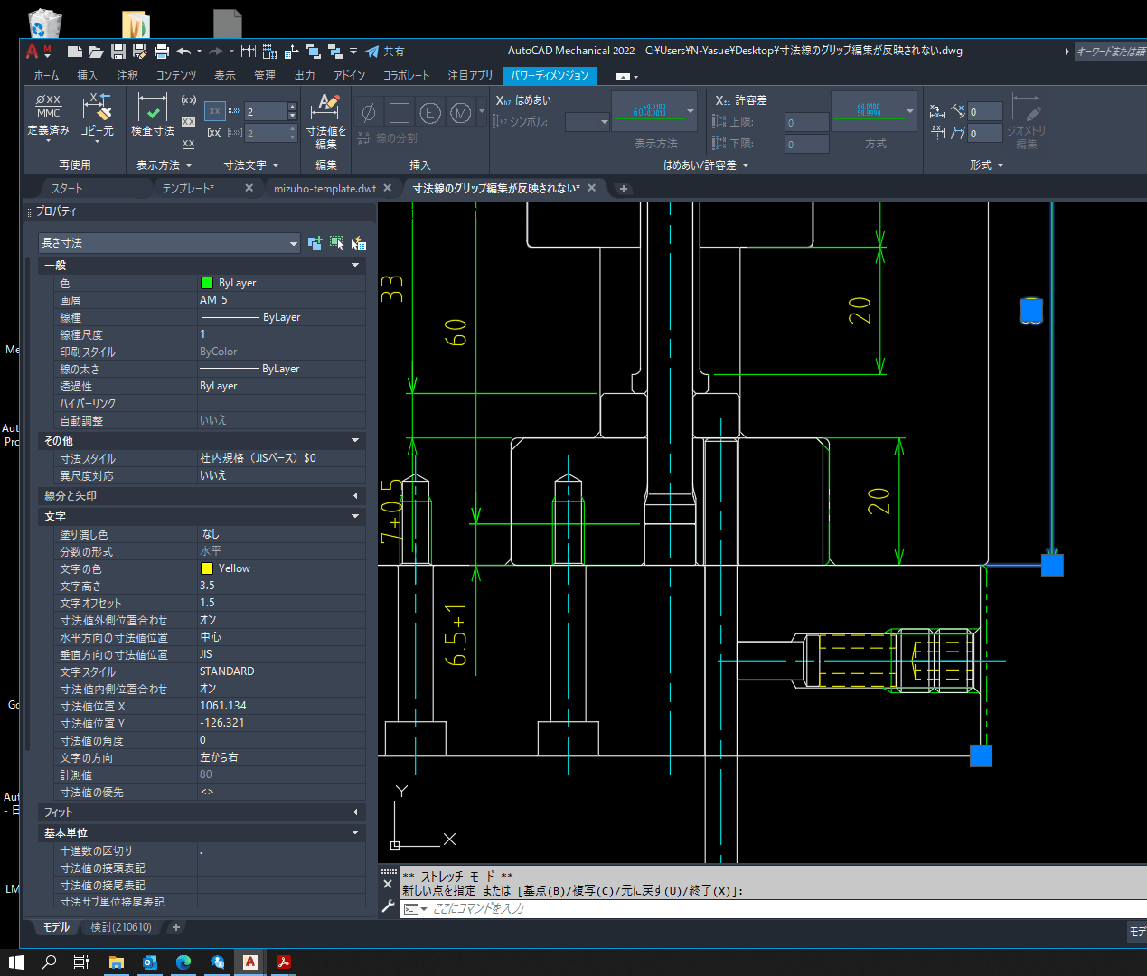The image size is (1147, 976).
Task: Click the Save floppy disk icon
Action: (x=118, y=52)
